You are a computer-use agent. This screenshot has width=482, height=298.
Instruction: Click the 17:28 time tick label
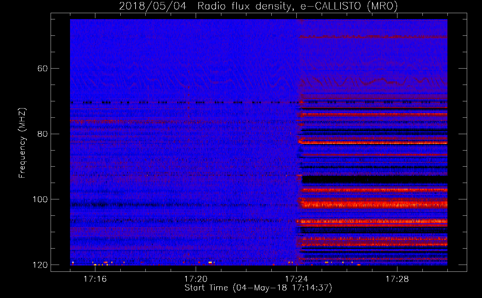(397, 279)
